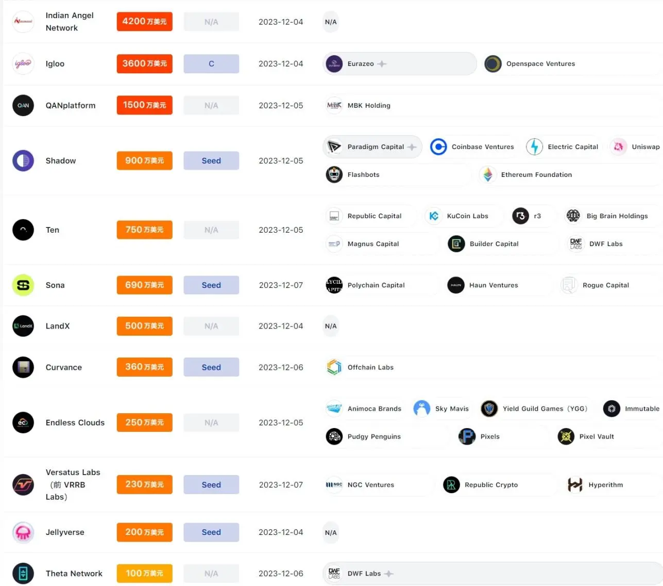
Task: Click the Theta Network logo icon
Action: click(23, 573)
